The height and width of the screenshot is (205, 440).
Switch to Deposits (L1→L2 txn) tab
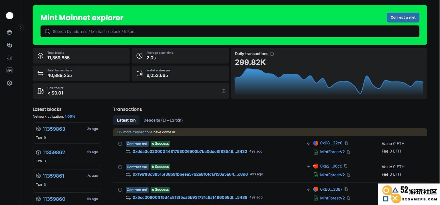pyautogui.click(x=163, y=120)
